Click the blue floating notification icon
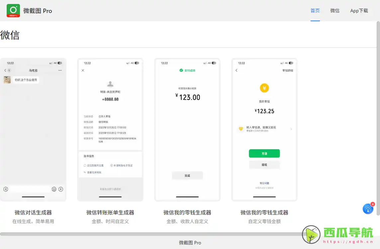The image size is (380, 249). coord(368,209)
